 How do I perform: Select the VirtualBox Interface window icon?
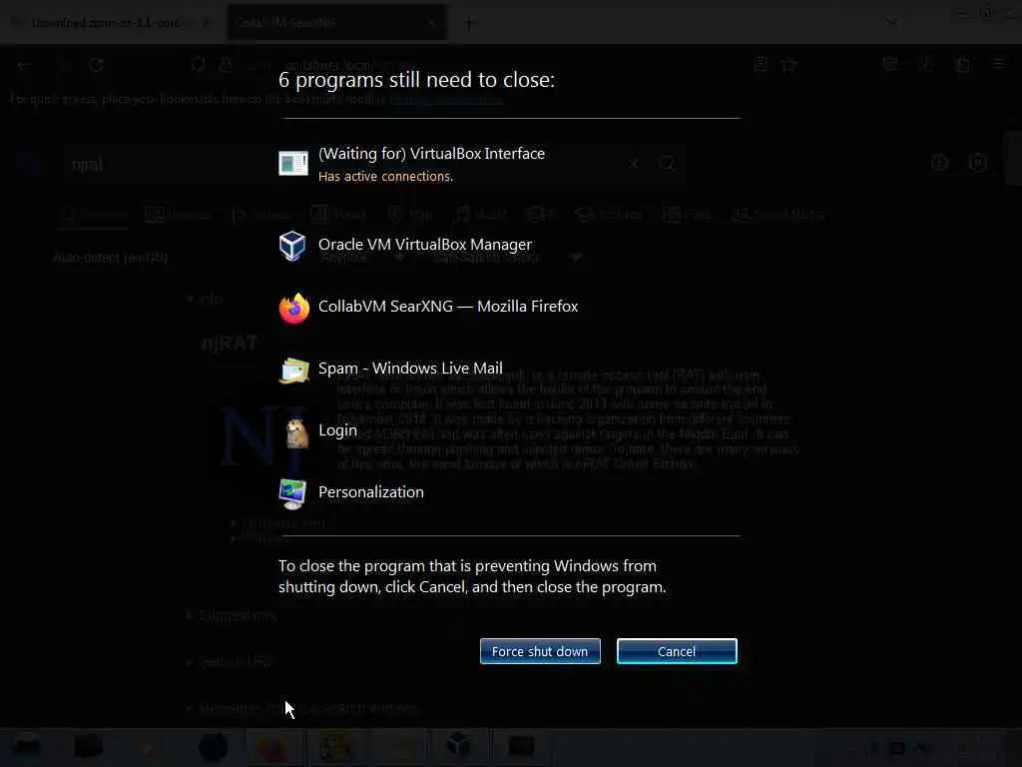pyautogui.click(x=293, y=163)
